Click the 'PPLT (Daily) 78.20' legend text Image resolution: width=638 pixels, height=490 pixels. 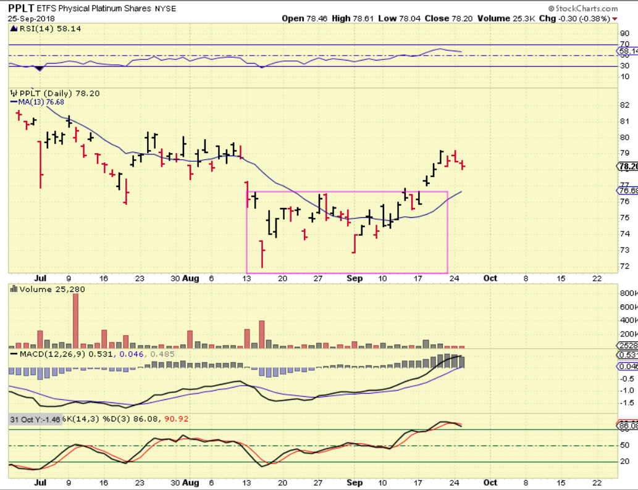[x=59, y=93]
